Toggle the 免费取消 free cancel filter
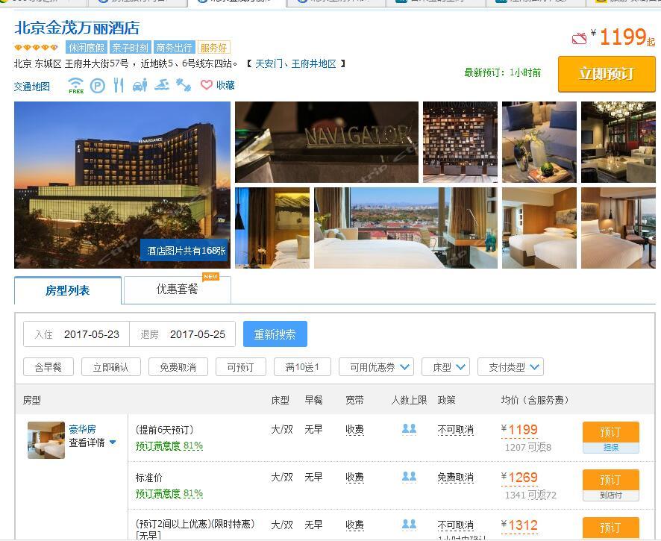 pos(178,367)
